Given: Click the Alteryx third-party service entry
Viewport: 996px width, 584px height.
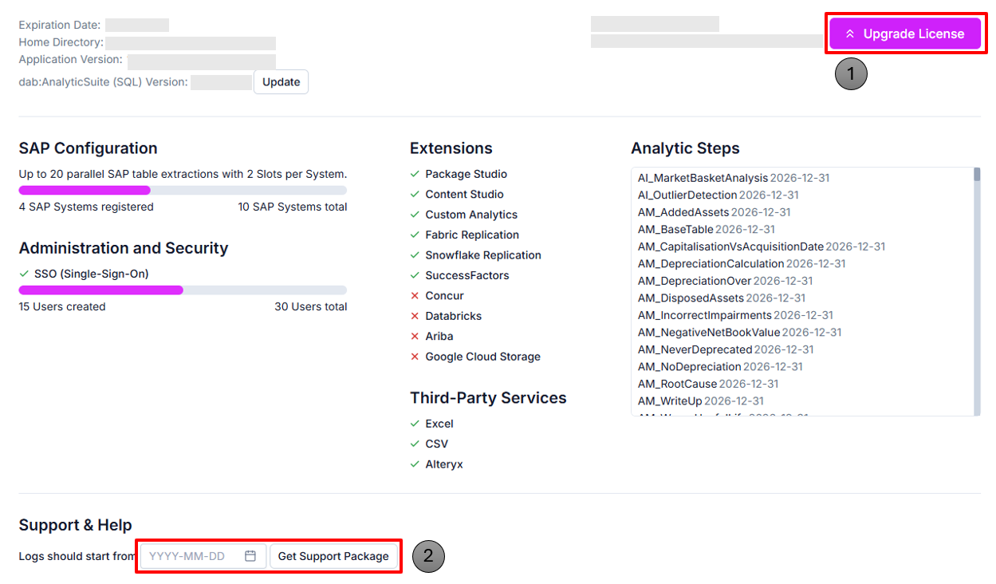Looking at the screenshot, I should click(x=444, y=464).
